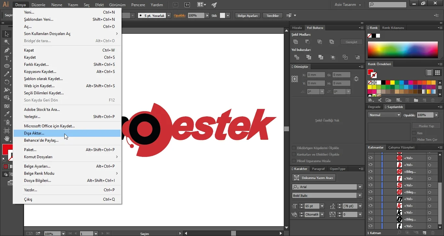Click Divide in Yol bulucular
The height and width of the screenshot is (236, 444).
tap(296, 57)
